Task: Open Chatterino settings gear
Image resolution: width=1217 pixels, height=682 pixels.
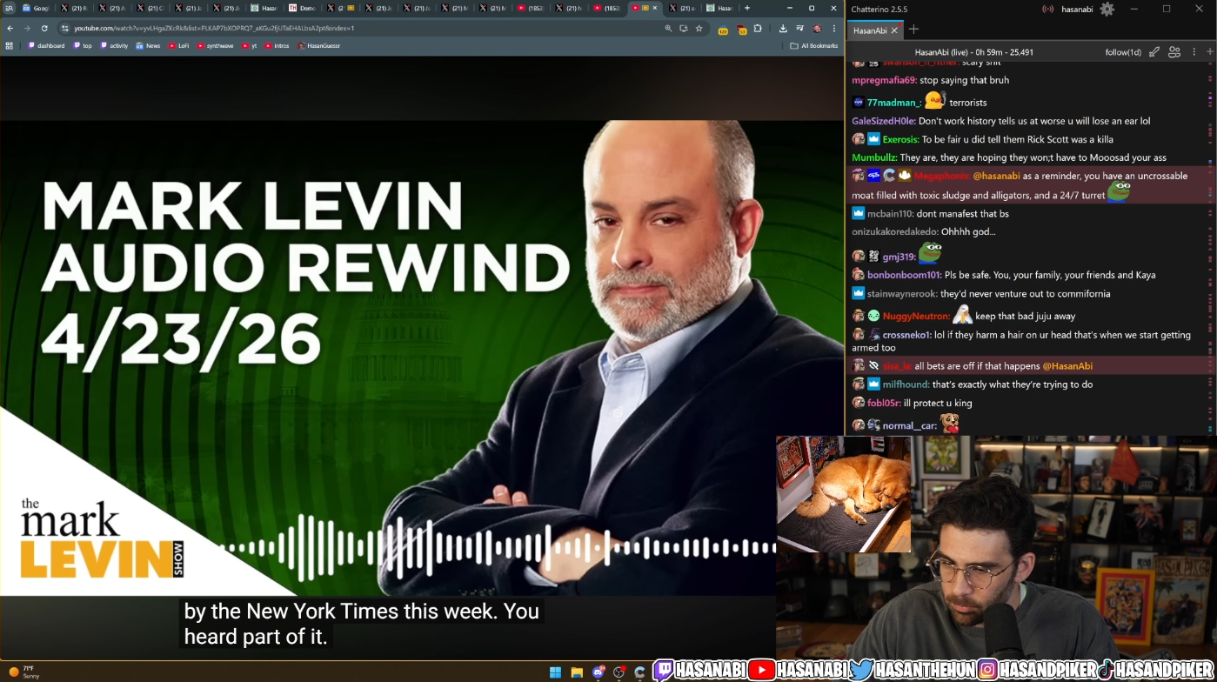Action: tap(1107, 9)
